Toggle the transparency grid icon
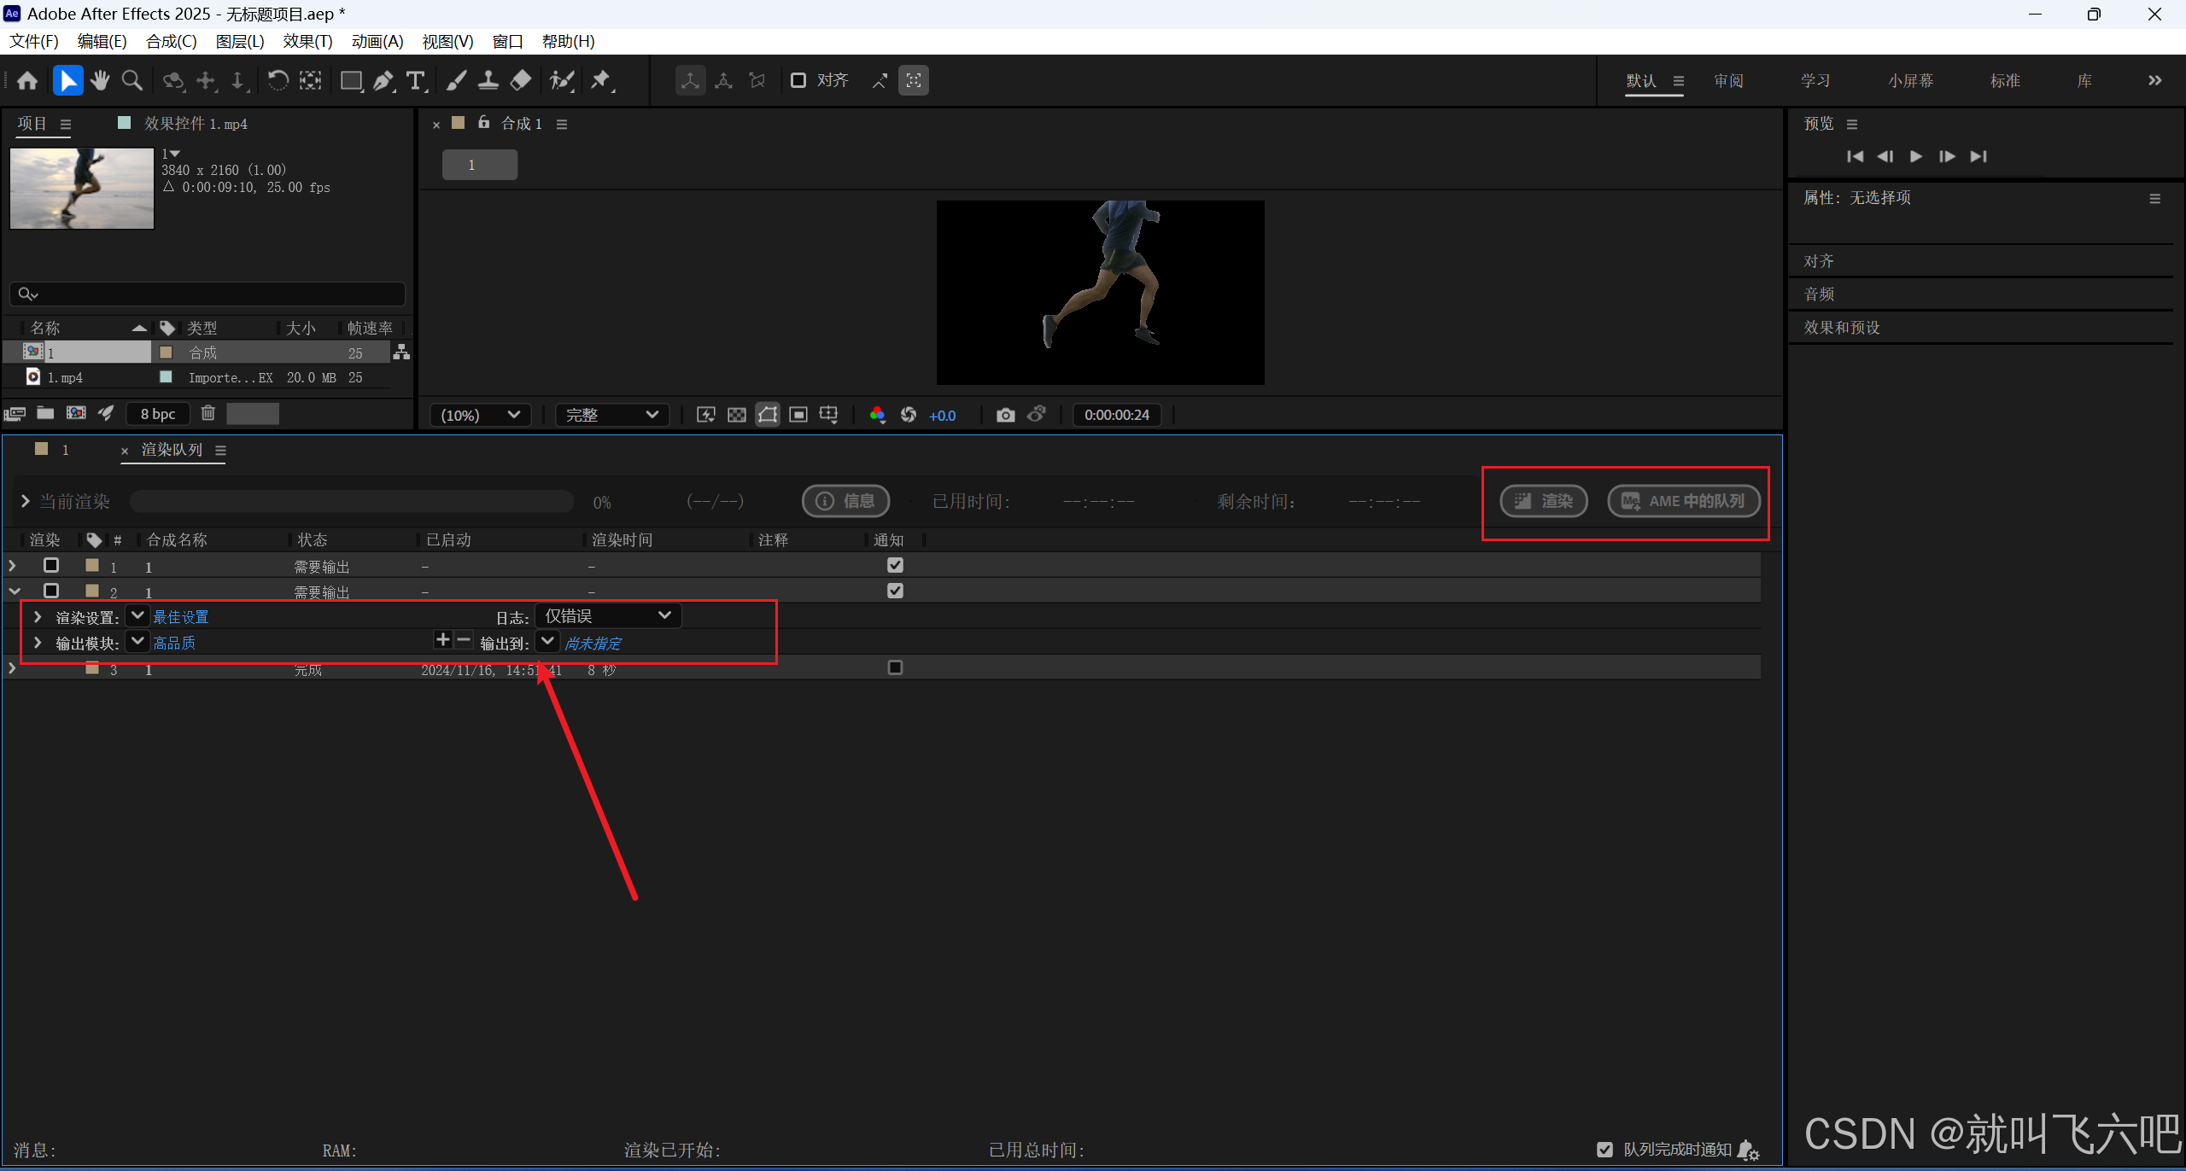 [x=736, y=415]
